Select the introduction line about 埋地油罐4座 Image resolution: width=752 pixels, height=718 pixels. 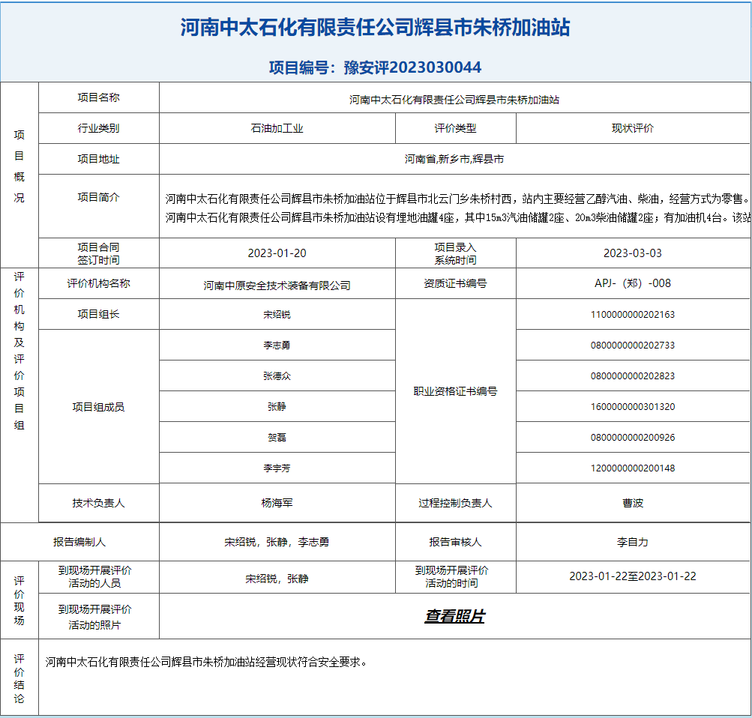458,217
